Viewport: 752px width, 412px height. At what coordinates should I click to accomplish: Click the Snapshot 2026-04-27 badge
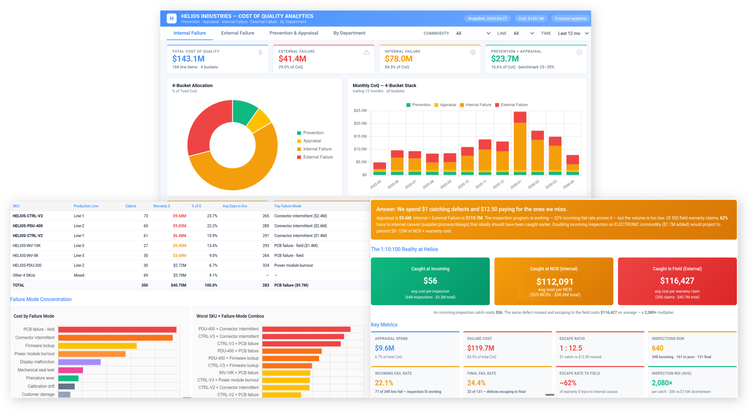[487, 19]
